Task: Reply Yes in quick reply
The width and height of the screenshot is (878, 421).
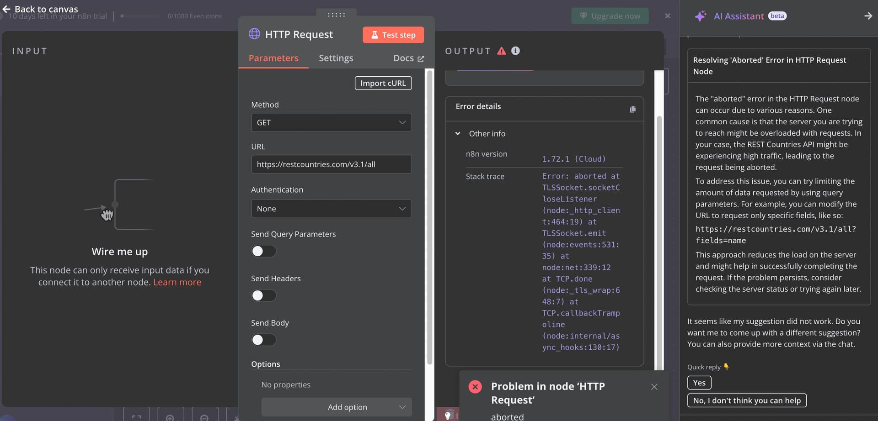Action: (x=699, y=383)
